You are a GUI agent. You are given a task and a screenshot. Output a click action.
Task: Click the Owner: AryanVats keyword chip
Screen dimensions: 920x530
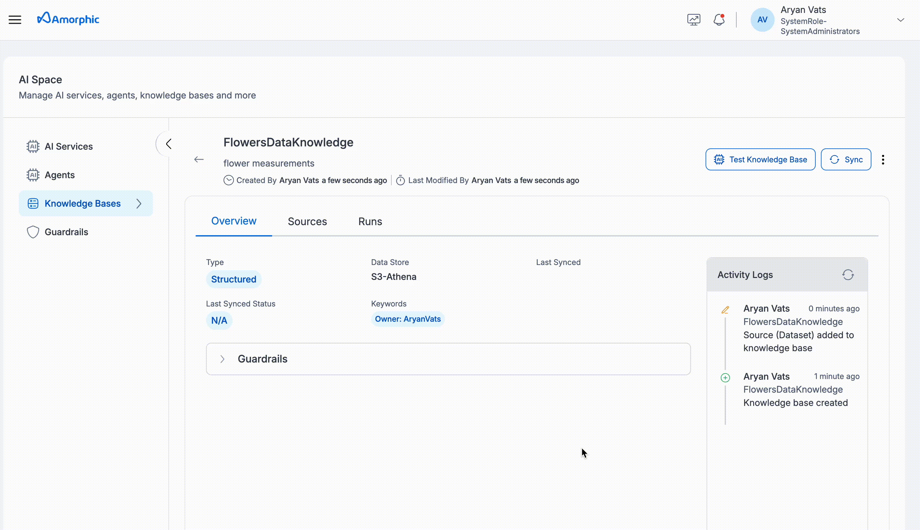pyautogui.click(x=408, y=319)
